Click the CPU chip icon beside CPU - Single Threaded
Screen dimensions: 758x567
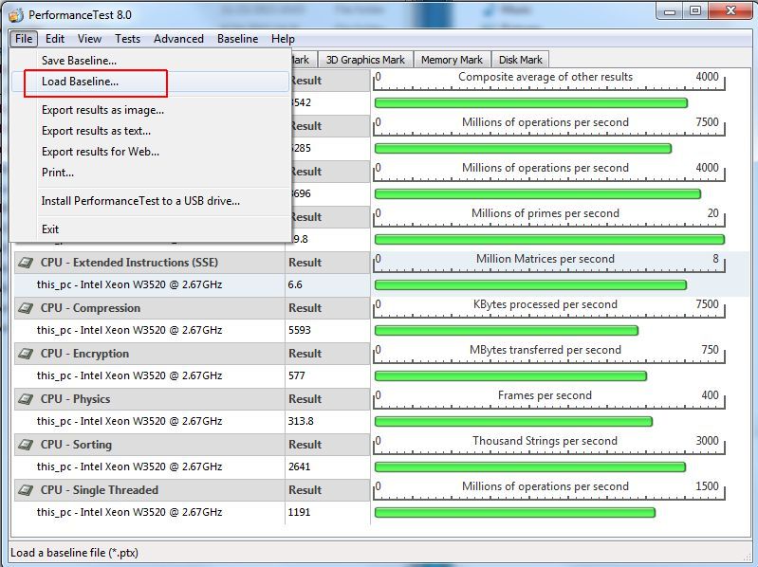point(26,490)
